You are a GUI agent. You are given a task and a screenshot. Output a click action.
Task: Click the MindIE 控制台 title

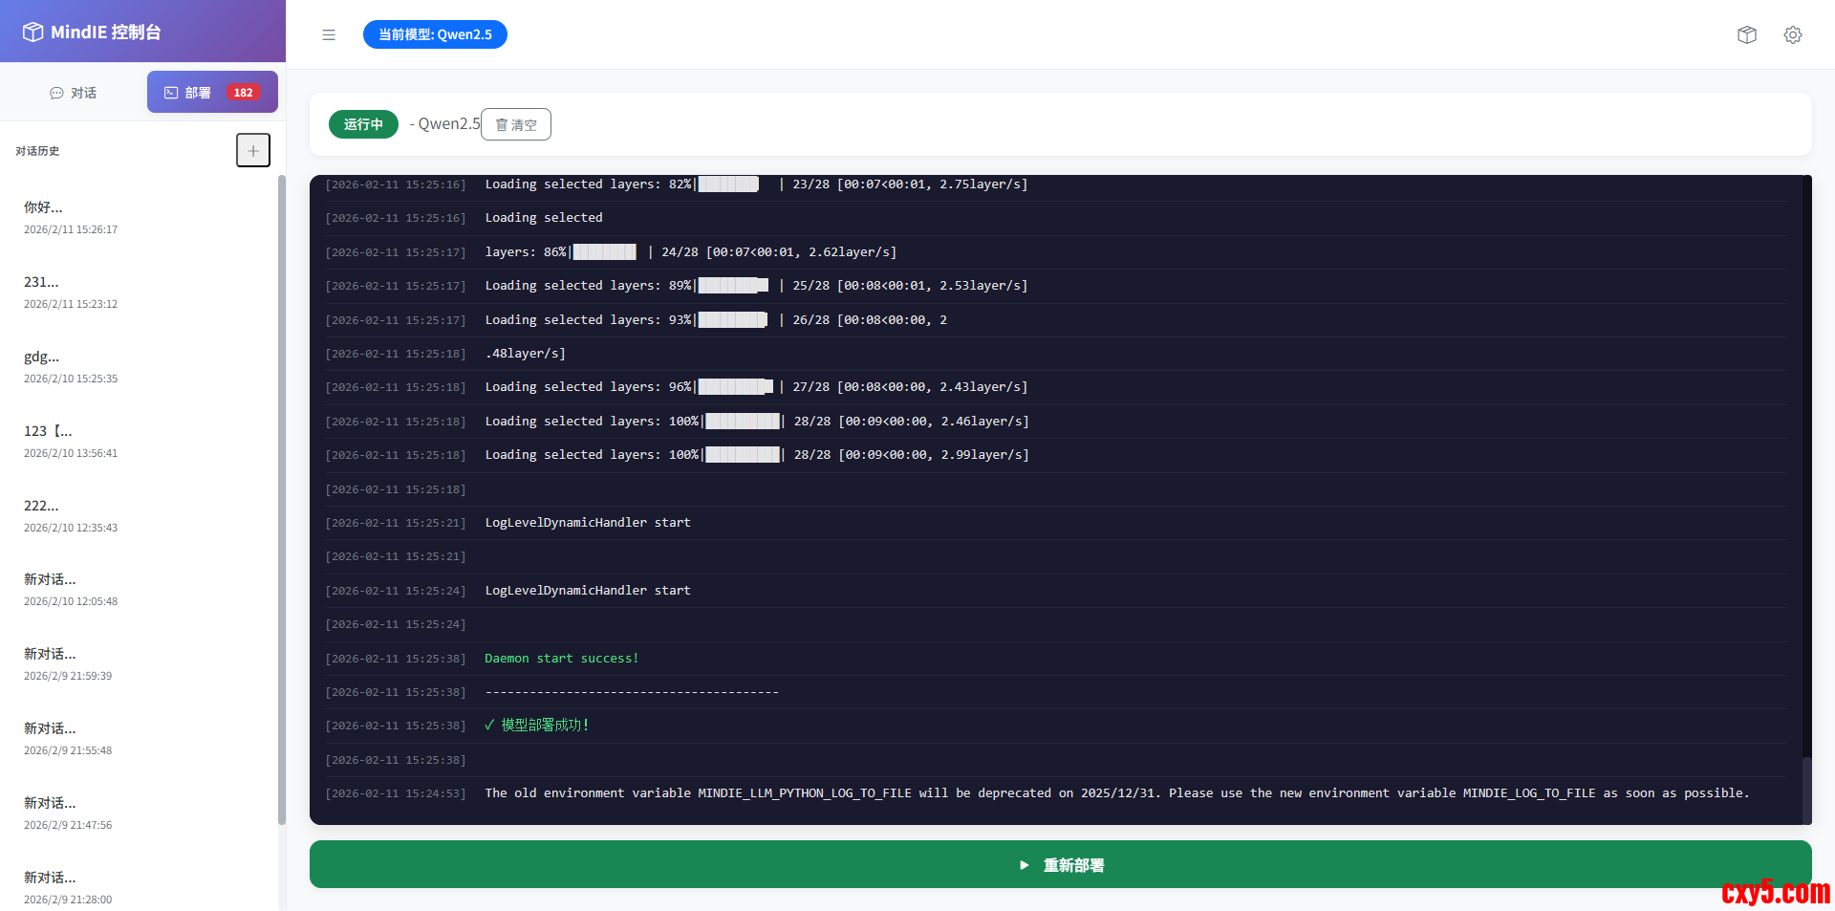tap(105, 32)
